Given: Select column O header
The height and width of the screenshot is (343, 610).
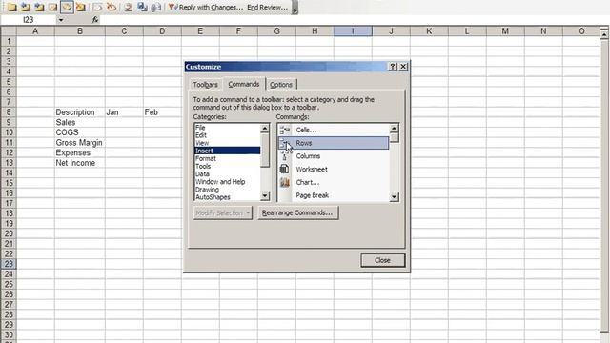Looking at the screenshot, I should (581, 31).
